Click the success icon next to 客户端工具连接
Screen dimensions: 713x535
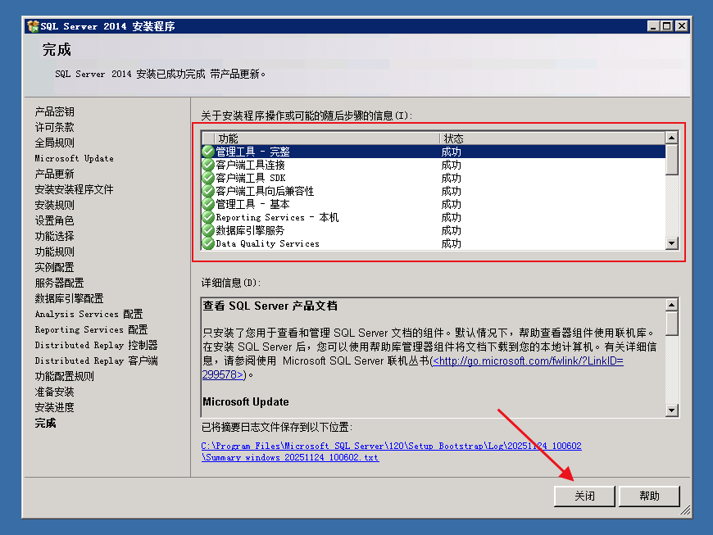(x=208, y=165)
